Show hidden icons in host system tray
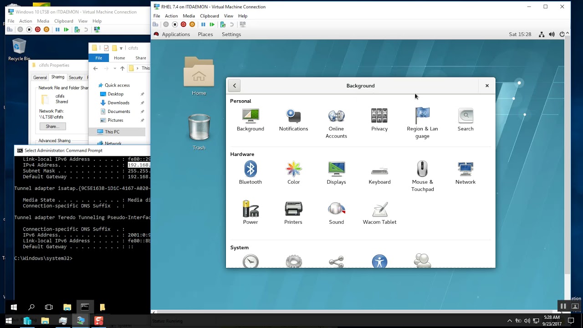583x328 pixels. (509, 320)
